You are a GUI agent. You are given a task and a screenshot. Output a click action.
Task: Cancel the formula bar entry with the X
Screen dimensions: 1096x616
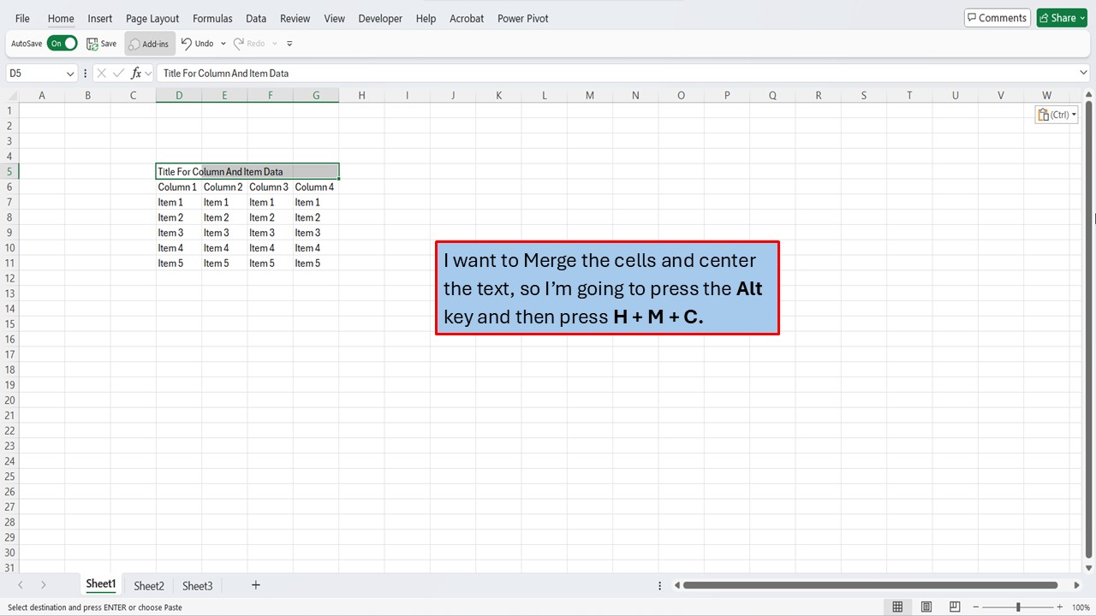click(101, 73)
